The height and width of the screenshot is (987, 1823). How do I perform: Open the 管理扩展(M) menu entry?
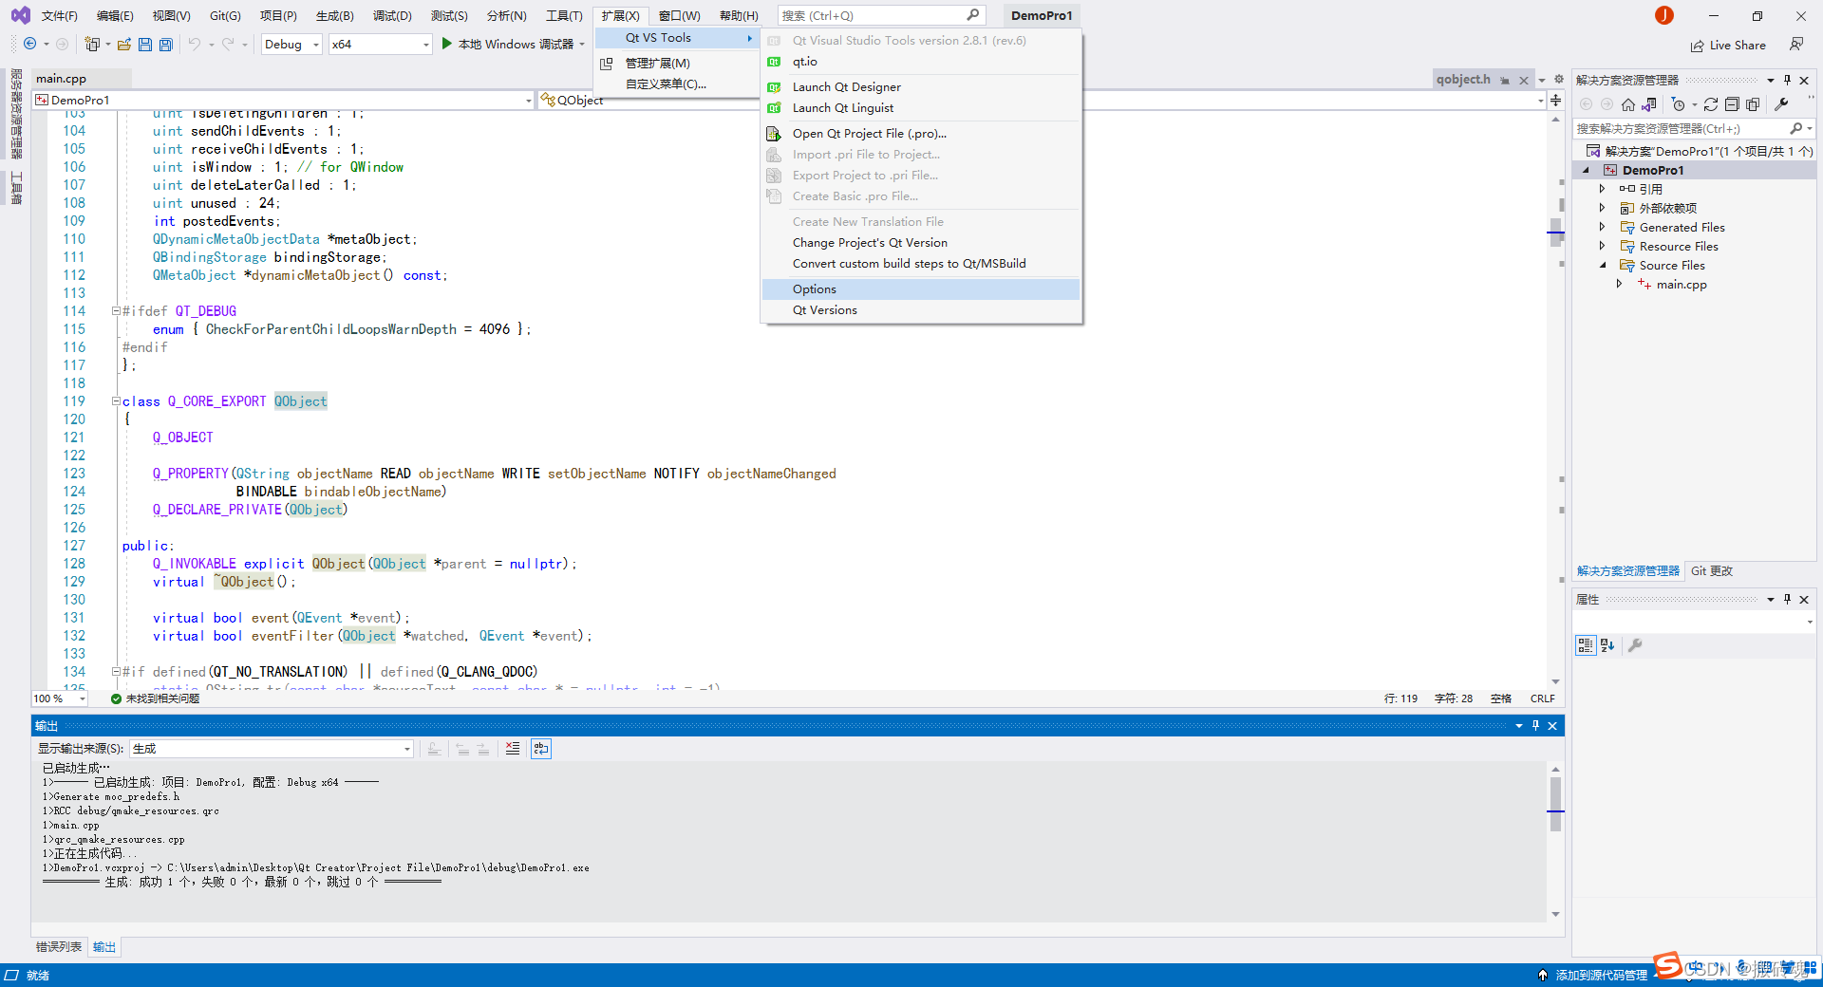click(677, 63)
